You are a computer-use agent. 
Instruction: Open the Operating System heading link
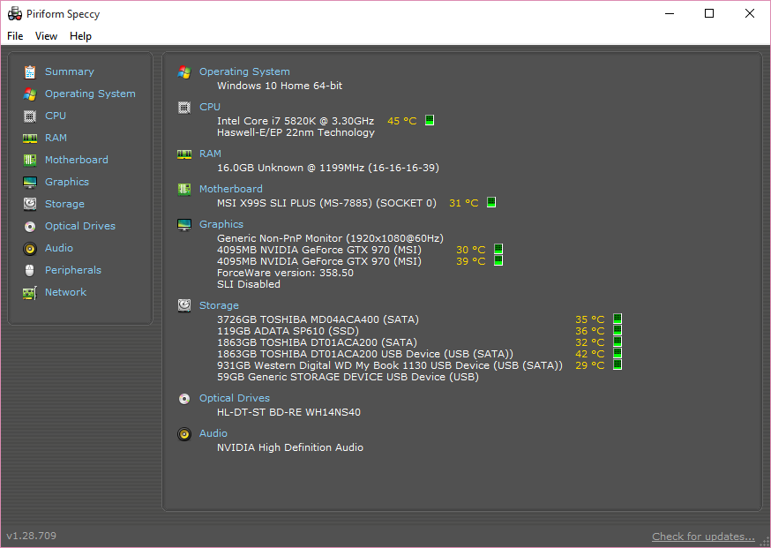click(244, 71)
